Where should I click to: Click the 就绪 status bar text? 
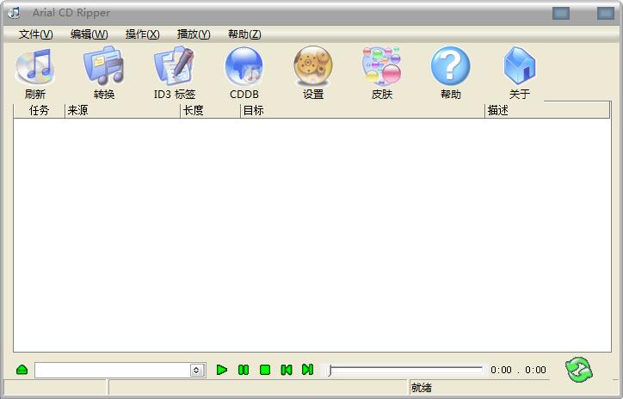[421, 388]
